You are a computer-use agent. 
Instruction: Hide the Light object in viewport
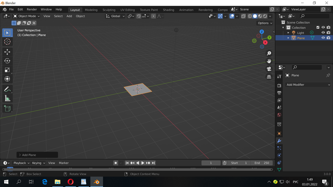[323, 33]
